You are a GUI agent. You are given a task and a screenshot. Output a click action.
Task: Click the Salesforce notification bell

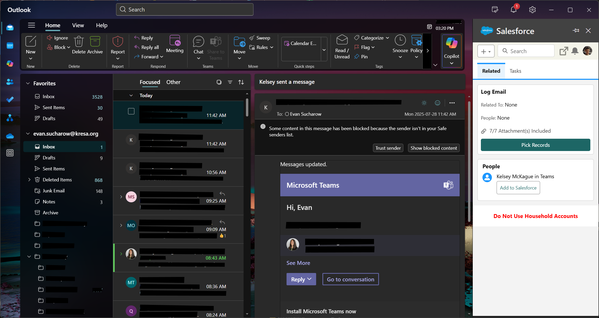tap(575, 51)
